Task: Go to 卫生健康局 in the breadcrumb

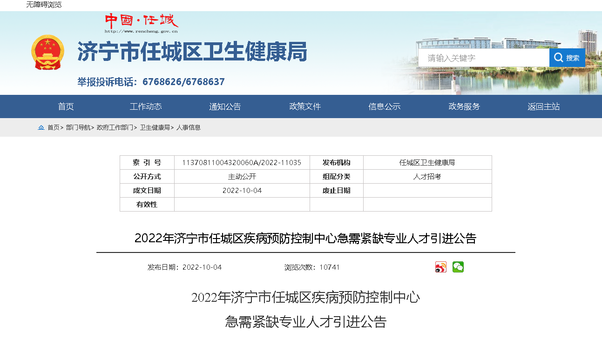Action: pyautogui.click(x=155, y=127)
